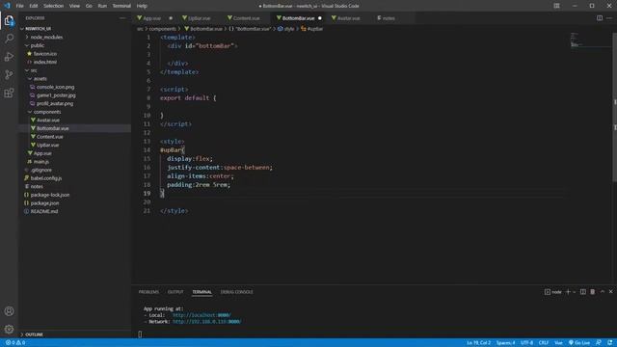
Task: Click the Vue language mode status entry
Action: pyautogui.click(x=558, y=343)
